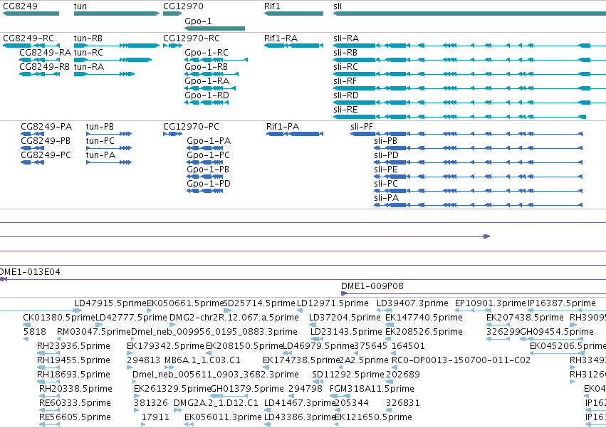Select the DME1-013E04 clone label
Screen dimensions: 606x428
30,272
